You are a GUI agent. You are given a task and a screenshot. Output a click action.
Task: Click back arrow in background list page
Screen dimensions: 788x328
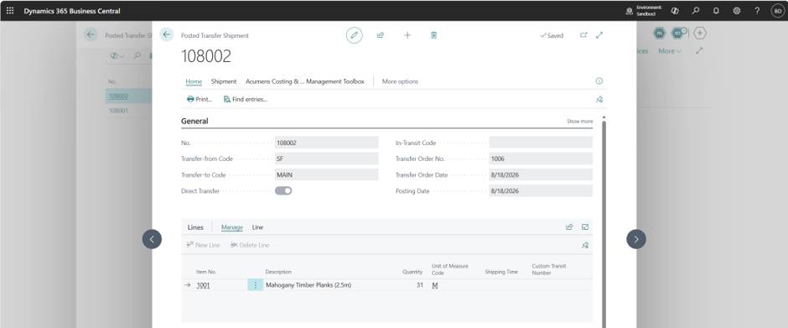[x=91, y=34]
